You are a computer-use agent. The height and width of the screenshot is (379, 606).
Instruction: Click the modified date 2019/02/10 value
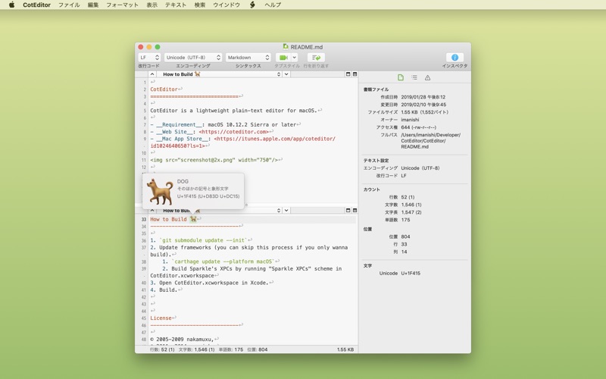[423, 105]
